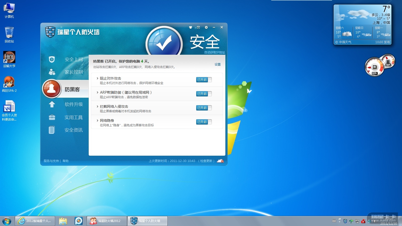The width and height of the screenshot is (402, 226).
Task: Click the CPU usage gauge gadget
Action: tap(374, 67)
